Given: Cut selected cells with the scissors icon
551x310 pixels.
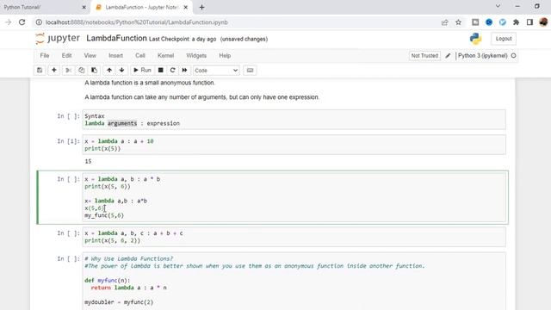Looking at the screenshot, I should (69, 71).
